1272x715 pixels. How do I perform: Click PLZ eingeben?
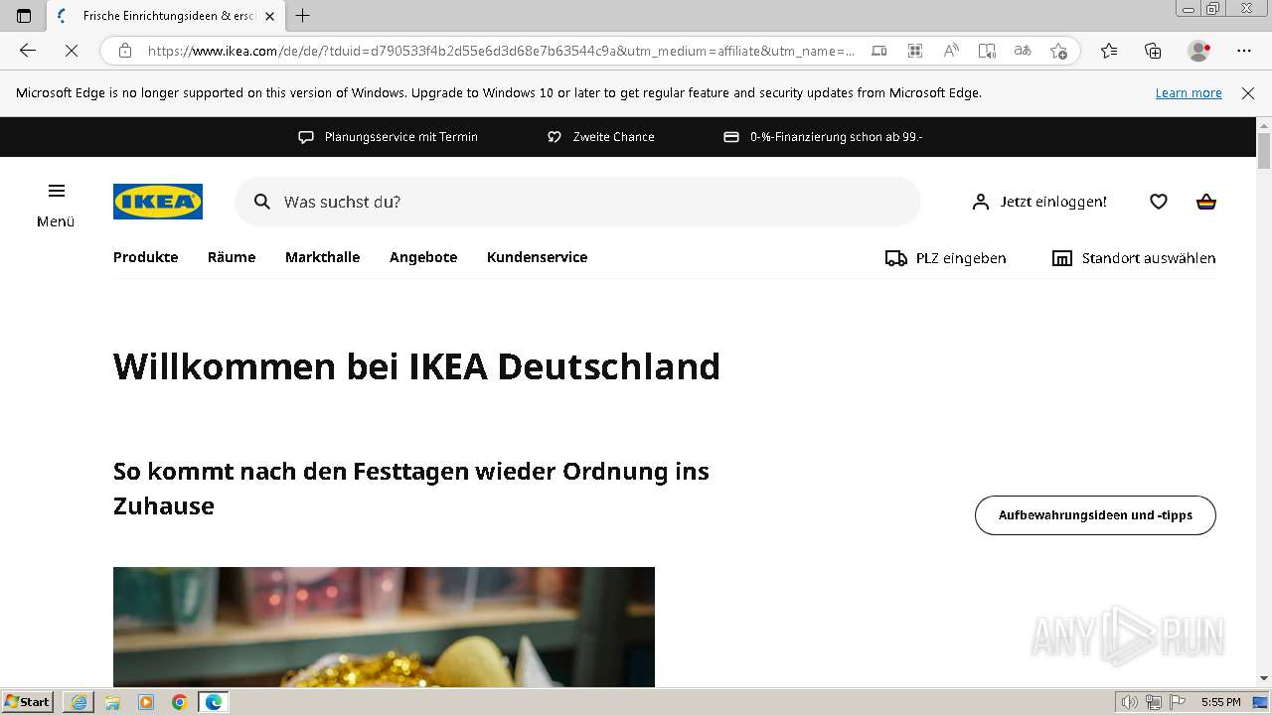tap(961, 258)
